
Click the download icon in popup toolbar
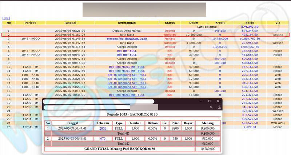(x=219, y=107)
